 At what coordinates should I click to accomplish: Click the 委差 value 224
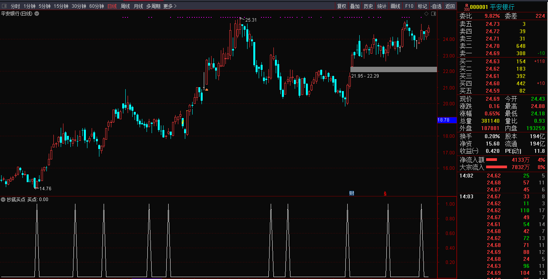coord(540,16)
